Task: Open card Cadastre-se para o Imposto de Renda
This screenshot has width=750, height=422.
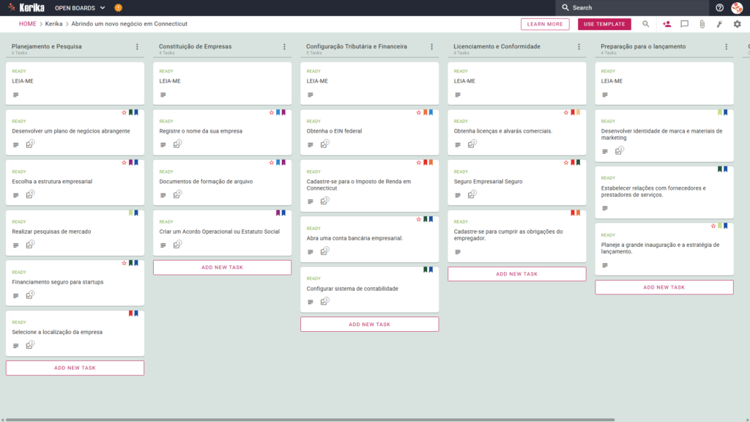Action: [369, 185]
